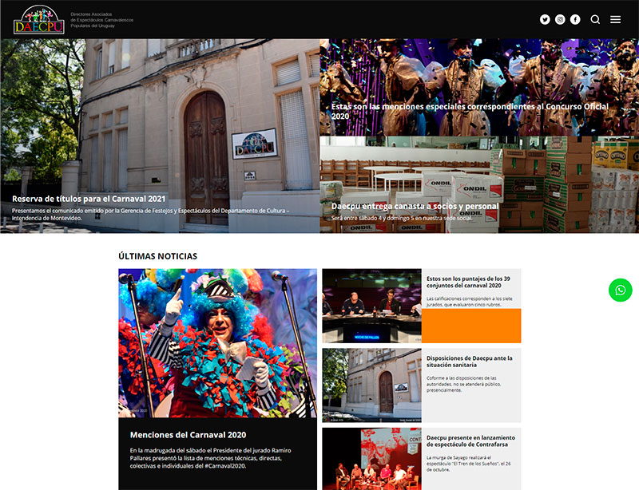
Task: Open menciones especiales Concurso Oficial 2020 headline
Action: (470, 111)
